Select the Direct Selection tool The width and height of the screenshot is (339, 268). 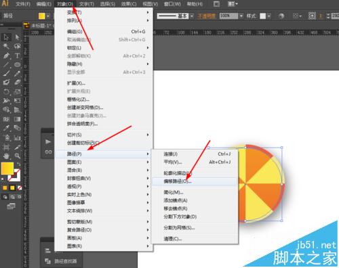click(17, 37)
